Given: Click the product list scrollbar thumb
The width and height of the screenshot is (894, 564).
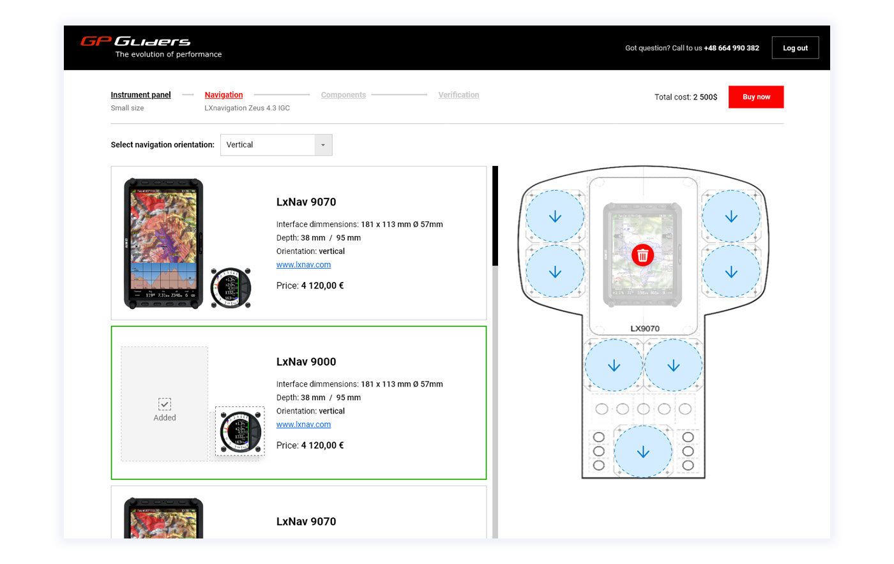Looking at the screenshot, I should 495,216.
